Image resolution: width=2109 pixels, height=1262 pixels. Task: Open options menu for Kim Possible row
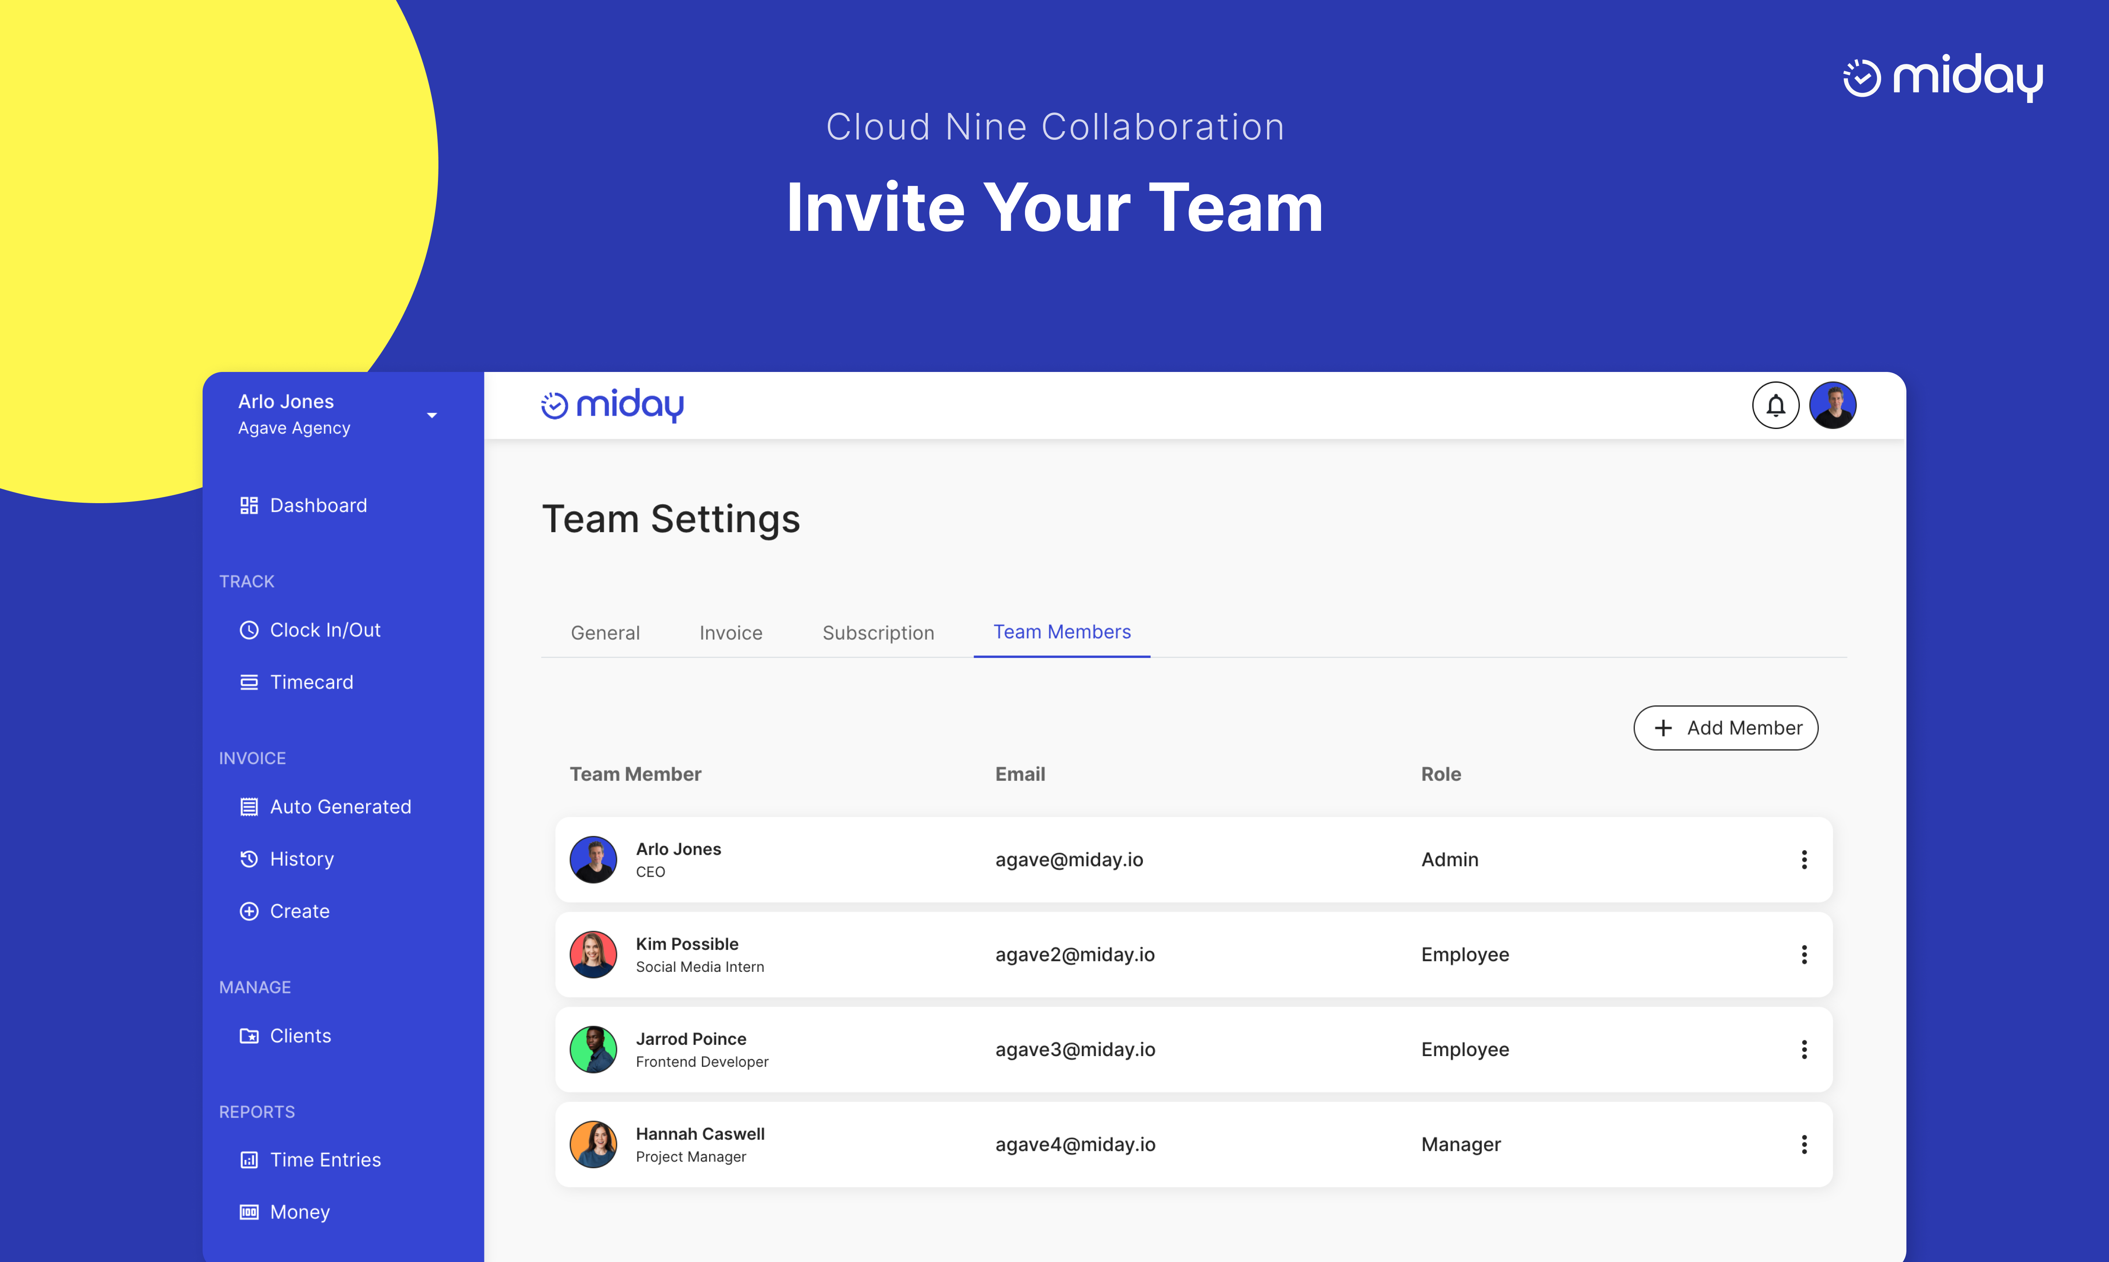coord(1804,954)
